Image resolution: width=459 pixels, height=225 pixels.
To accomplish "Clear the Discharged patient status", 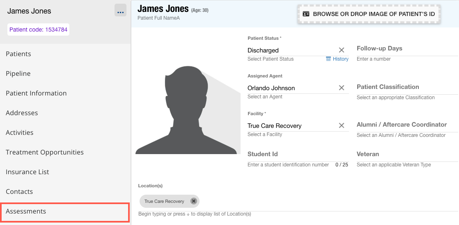I will (341, 50).
